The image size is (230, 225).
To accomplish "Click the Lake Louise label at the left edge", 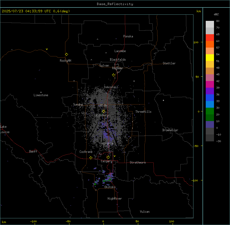I will [5, 129].
